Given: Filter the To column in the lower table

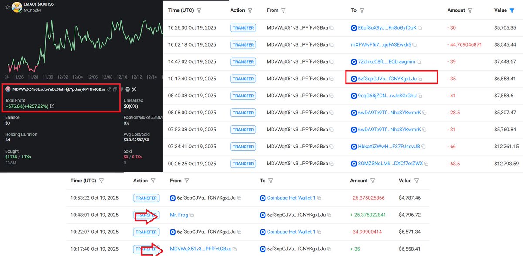Looking at the screenshot, I should (271, 181).
